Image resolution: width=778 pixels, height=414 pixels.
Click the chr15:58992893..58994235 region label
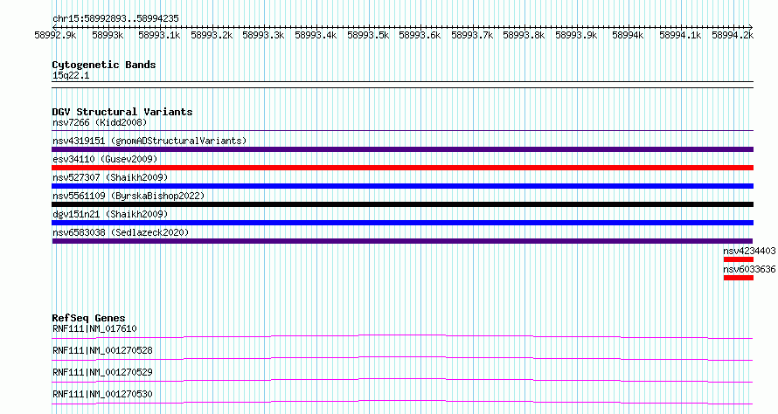[x=115, y=19]
